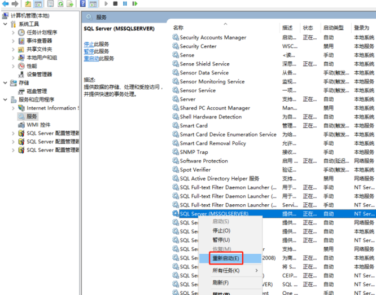
Task: Expand Local Users and Groups node
Action: point(14,58)
